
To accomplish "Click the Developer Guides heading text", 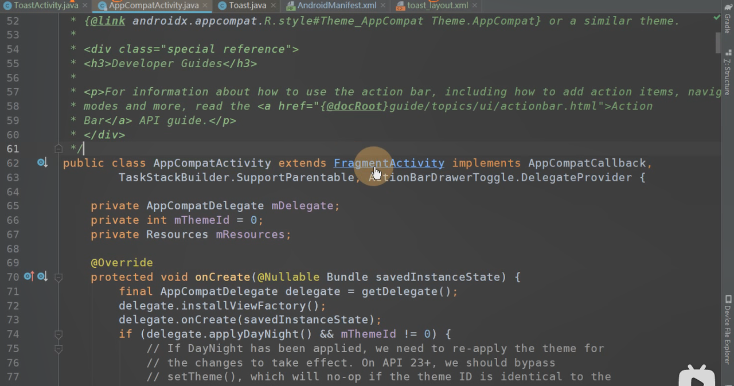I will click(166, 63).
